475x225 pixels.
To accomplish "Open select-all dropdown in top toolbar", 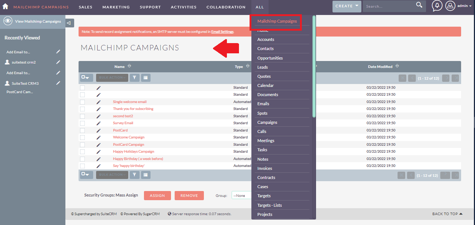I will [x=87, y=77].
